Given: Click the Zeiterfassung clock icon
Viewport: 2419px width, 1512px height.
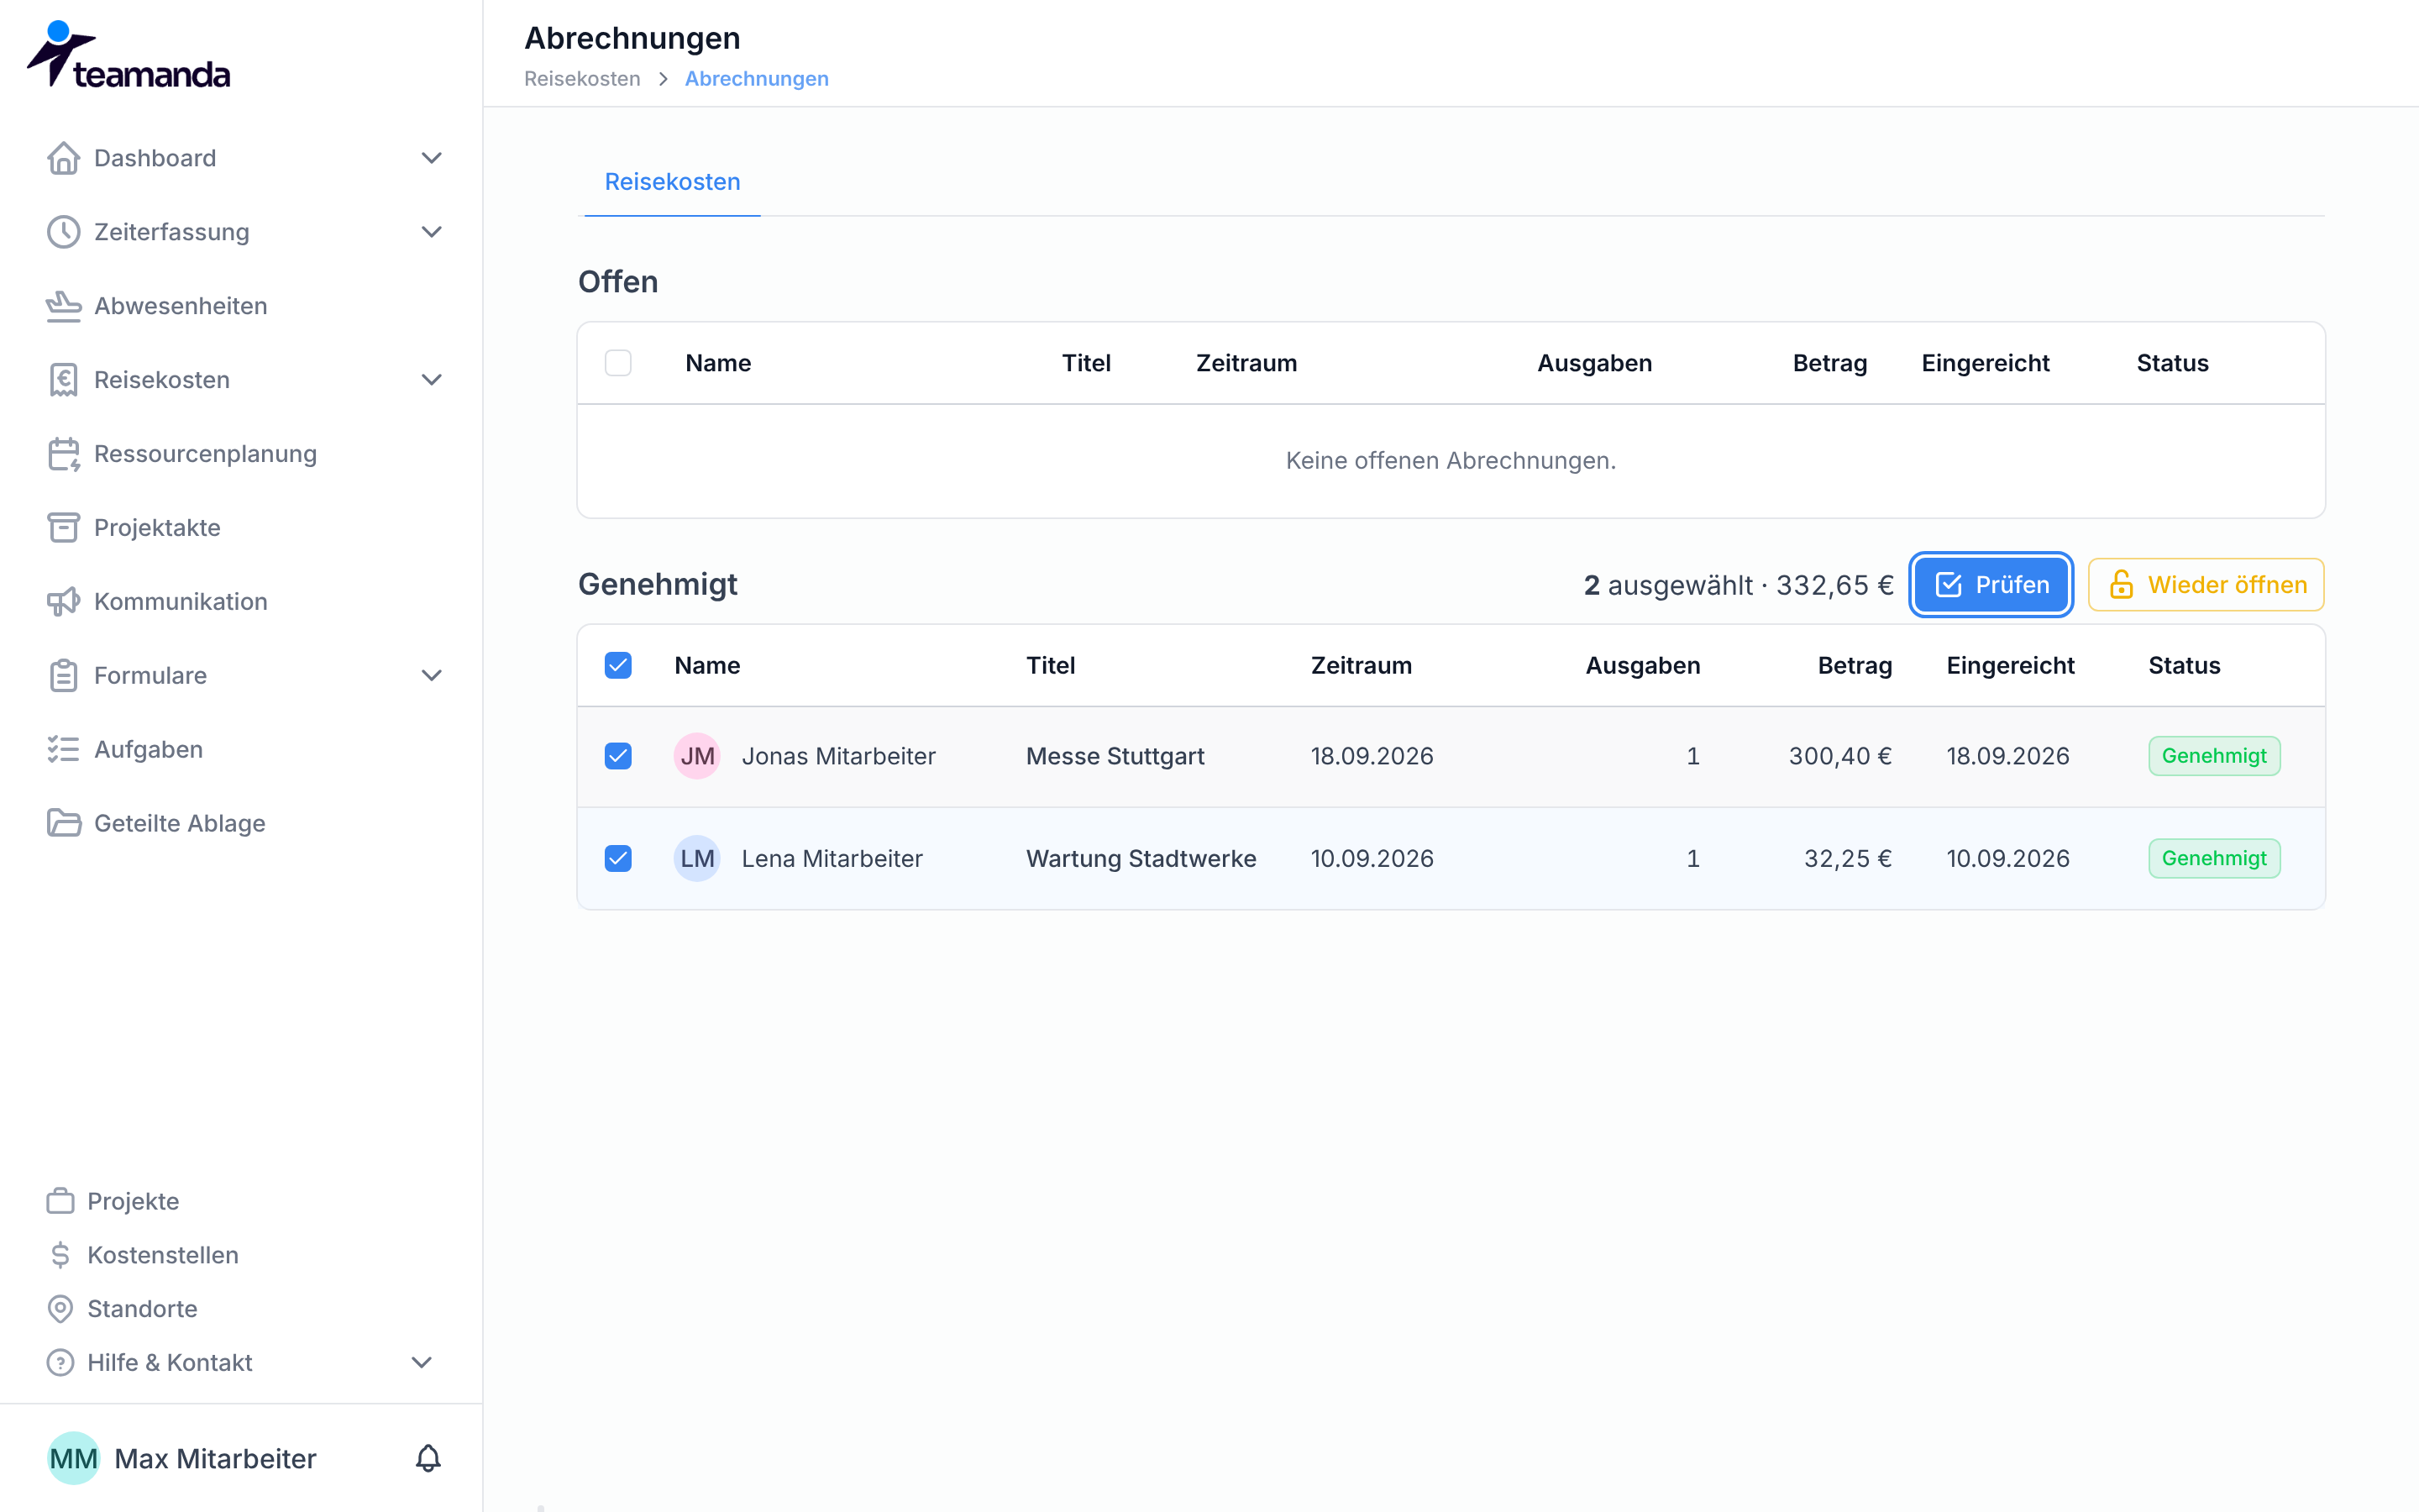Looking at the screenshot, I should (x=63, y=232).
